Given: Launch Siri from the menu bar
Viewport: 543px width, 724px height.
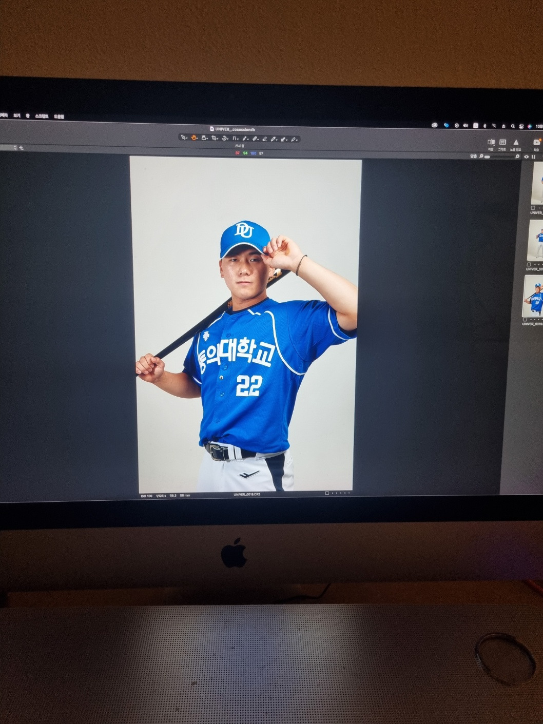Looking at the screenshot, I should coord(530,126).
